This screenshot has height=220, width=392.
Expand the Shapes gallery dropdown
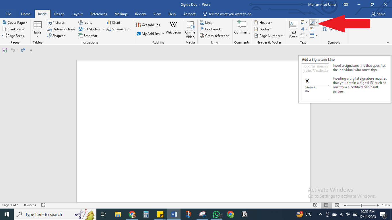(x=65, y=36)
